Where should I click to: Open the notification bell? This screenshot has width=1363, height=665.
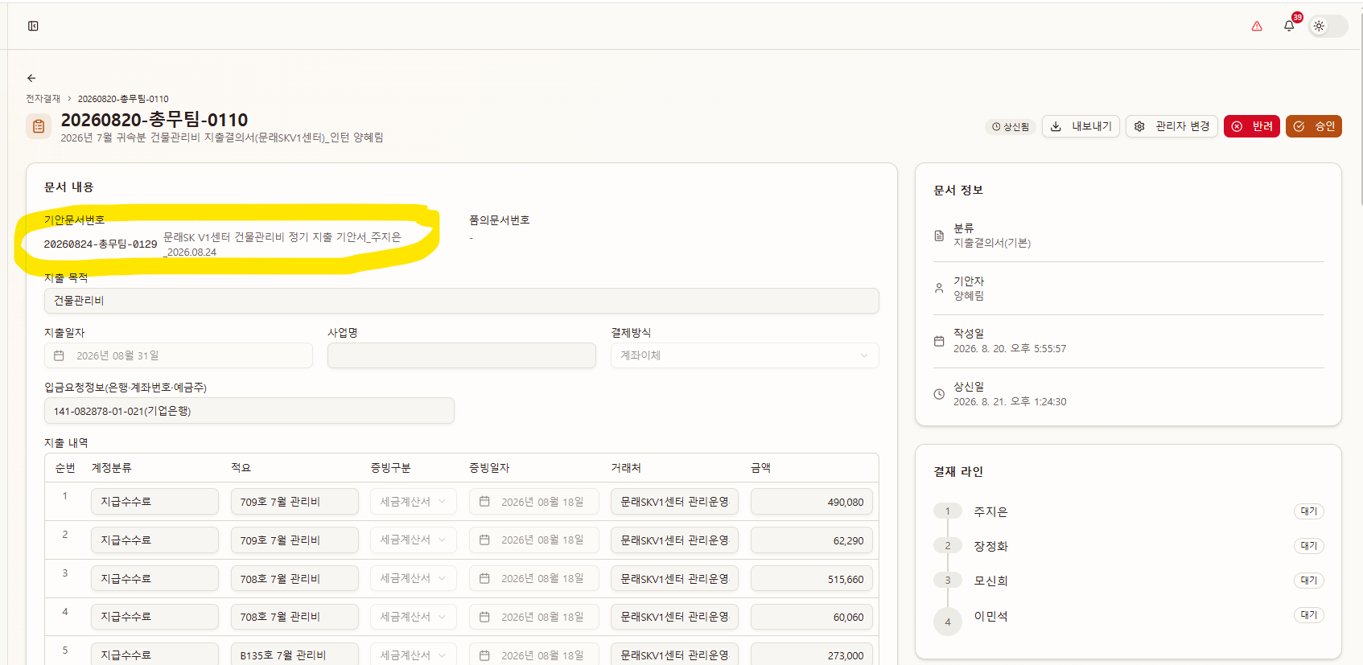1289,26
